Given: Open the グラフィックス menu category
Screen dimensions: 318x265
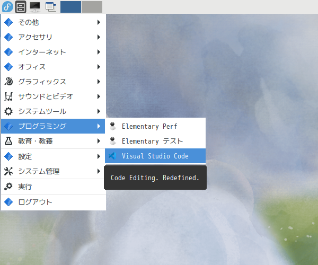Looking at the screenshot, I should (x=54, y=82).
